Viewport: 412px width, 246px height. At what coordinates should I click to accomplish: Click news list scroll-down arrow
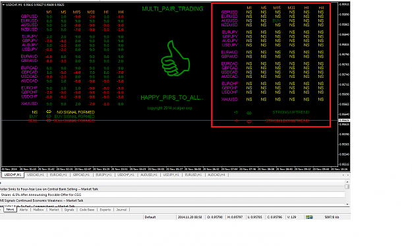347,204
